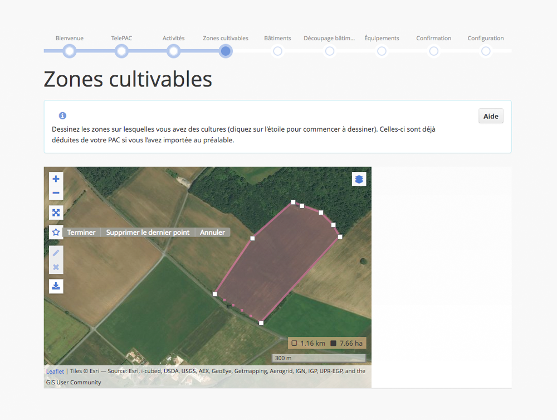The image size is (557, 420).
Task: Click Terminer to finish drawing
Action: tap(81, 232)
